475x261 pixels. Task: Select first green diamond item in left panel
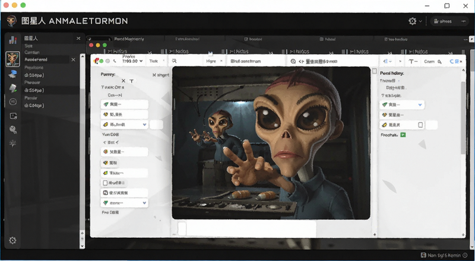click(125, 104)
